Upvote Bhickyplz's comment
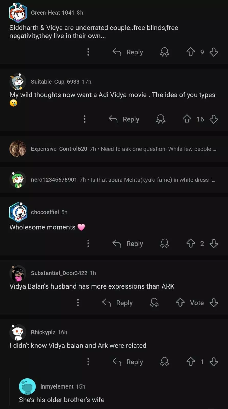The width and height of the screenshot is (228, 409). click(190, 362)
